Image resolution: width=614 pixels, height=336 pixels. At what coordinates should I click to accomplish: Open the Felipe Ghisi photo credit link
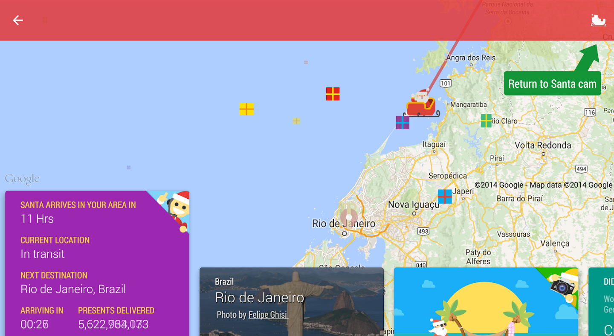click(x=268, y=315)
